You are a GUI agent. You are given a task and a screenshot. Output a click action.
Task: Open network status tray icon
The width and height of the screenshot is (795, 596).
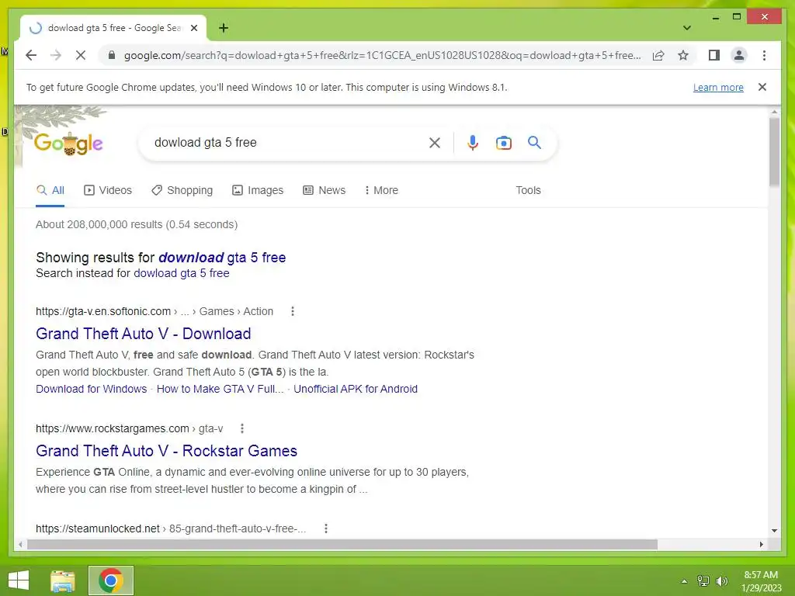click(x=703, y=581)
